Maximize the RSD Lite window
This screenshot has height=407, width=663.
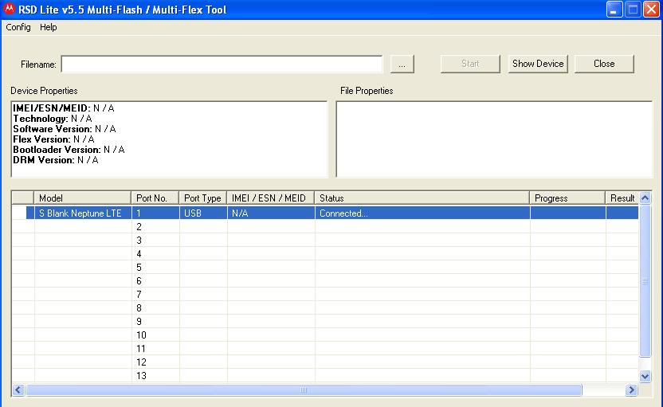click(633, 10)
